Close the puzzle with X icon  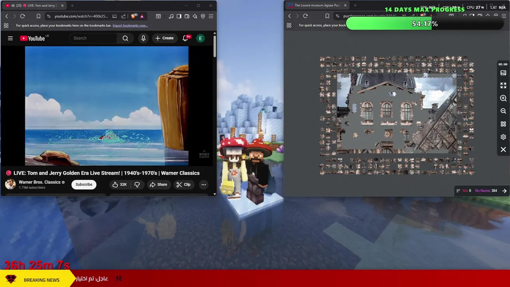point(503,149)
